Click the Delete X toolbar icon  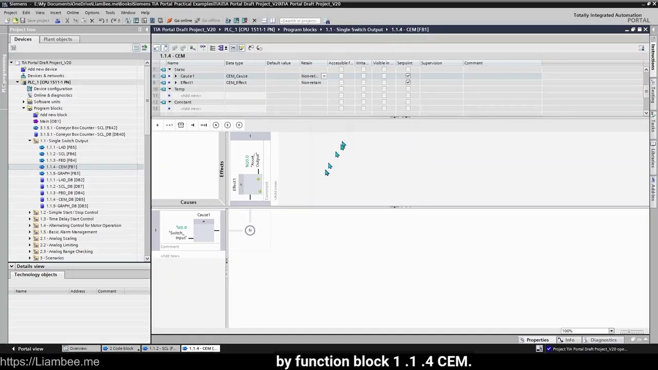(92, 21)
